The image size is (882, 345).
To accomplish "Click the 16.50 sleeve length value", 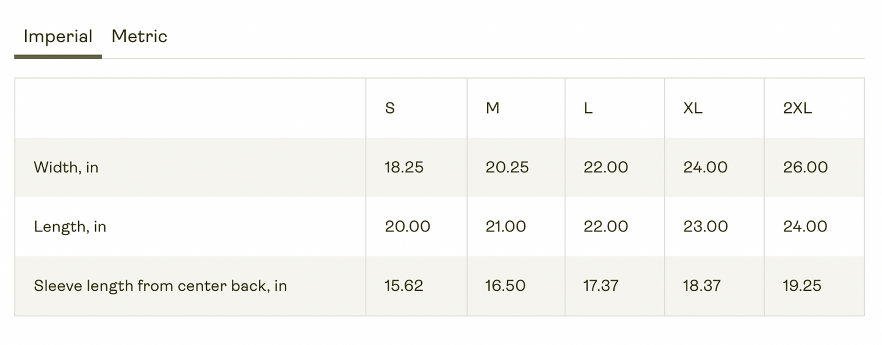I will pyautogui.click(x=505, y=286).
